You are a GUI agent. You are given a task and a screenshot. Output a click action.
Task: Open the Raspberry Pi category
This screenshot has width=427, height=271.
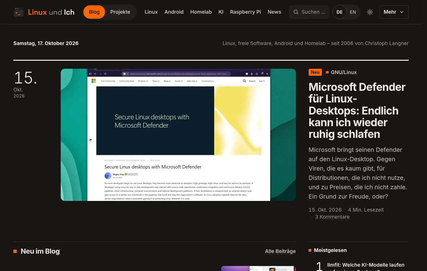click(x=246, y=12)
